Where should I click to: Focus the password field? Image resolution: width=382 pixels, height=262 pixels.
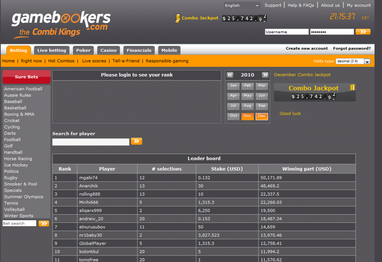(332, 32)
